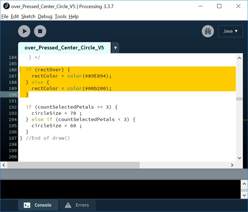Image resolution: width=248 pixels, height=212 pixels.
Task: Open the Tools menu
Action: tap(60, 16)
